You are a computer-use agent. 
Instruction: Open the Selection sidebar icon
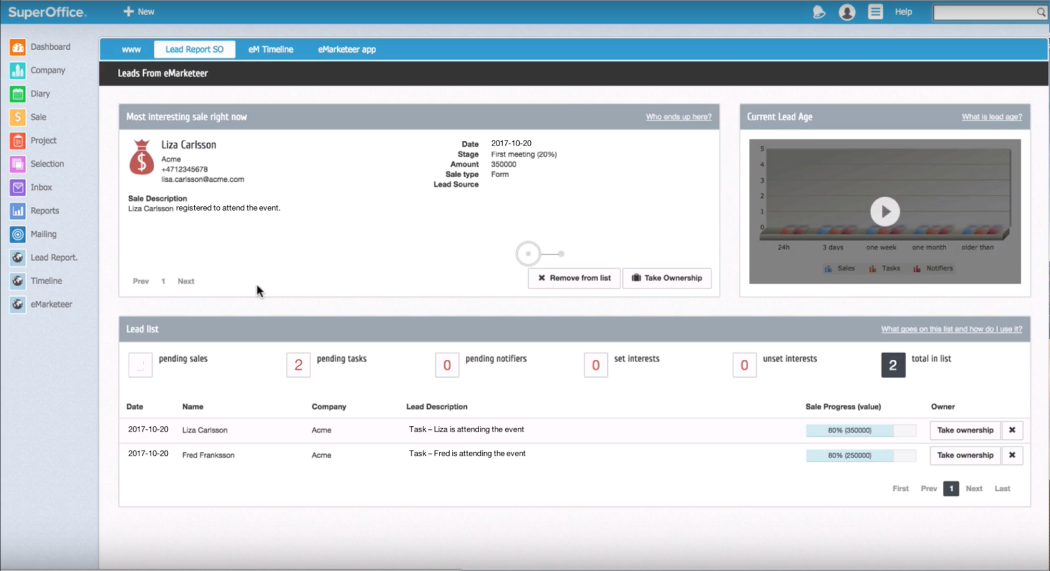coord(17,164)
